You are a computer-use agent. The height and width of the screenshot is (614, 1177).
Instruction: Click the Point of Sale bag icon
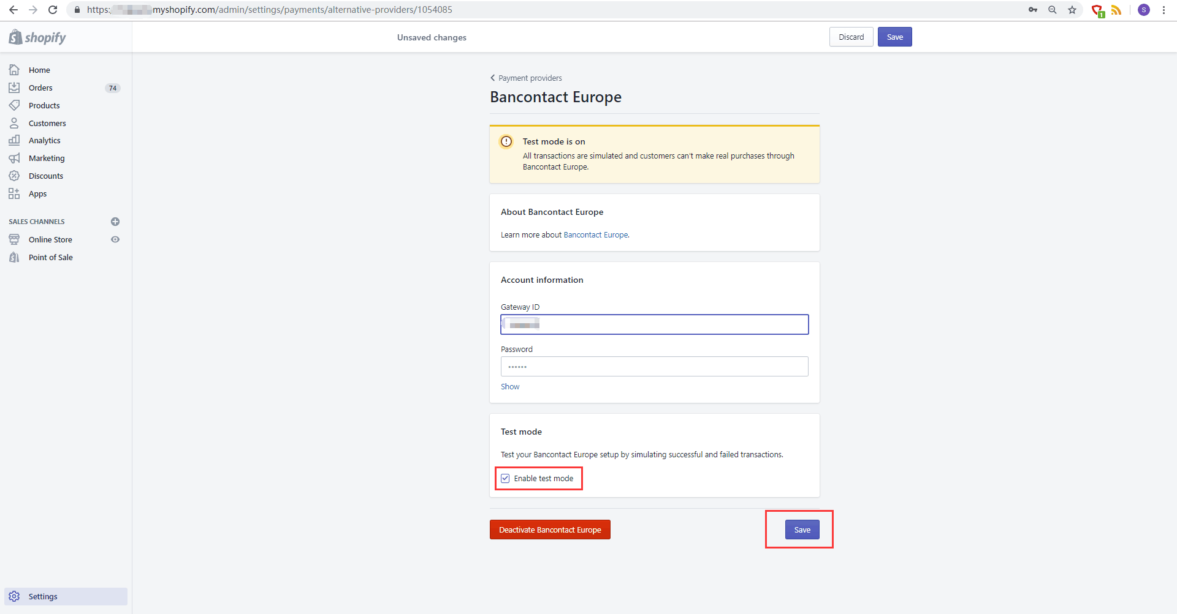coord(14,257)
